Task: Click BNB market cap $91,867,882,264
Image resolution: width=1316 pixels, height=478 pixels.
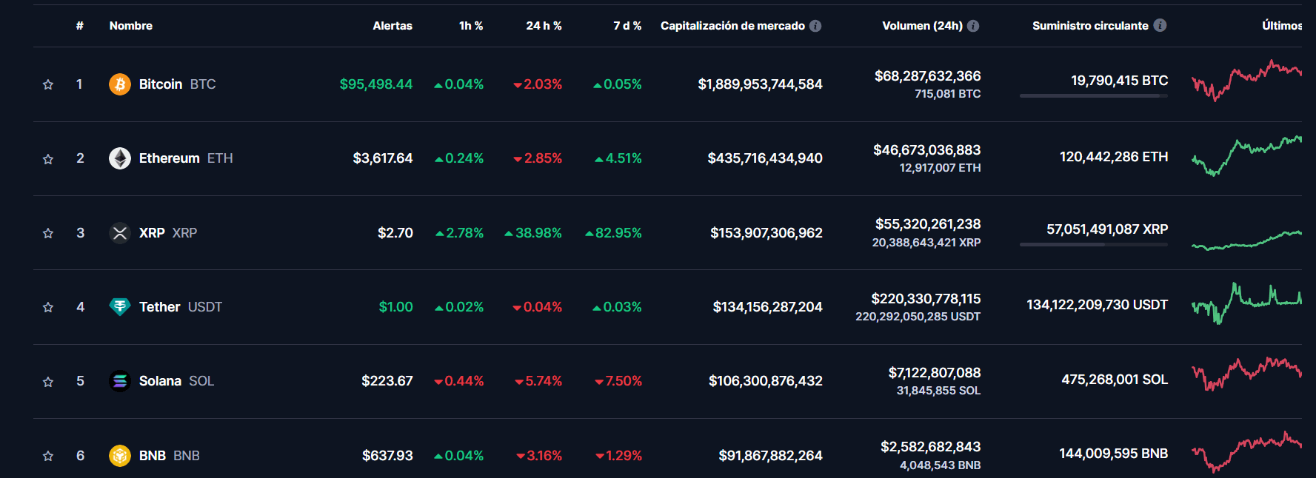Action: point(771,456)
